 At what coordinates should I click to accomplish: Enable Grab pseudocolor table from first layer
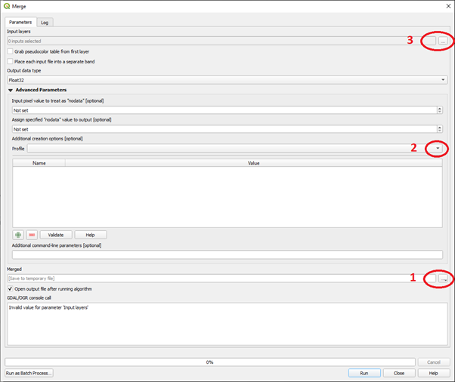10,51
